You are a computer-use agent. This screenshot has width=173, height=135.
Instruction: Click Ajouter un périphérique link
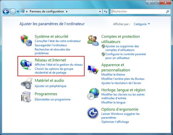point(50,86)
